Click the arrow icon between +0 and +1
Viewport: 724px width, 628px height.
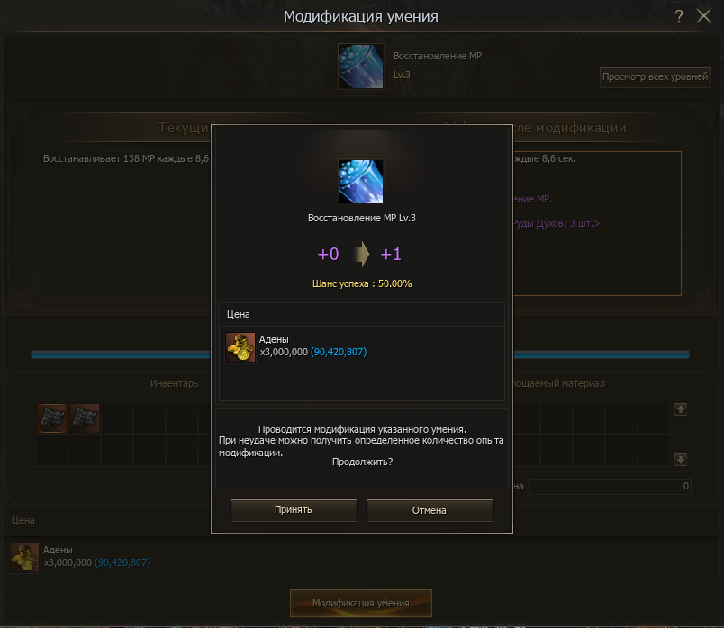(x=361, y=255)
